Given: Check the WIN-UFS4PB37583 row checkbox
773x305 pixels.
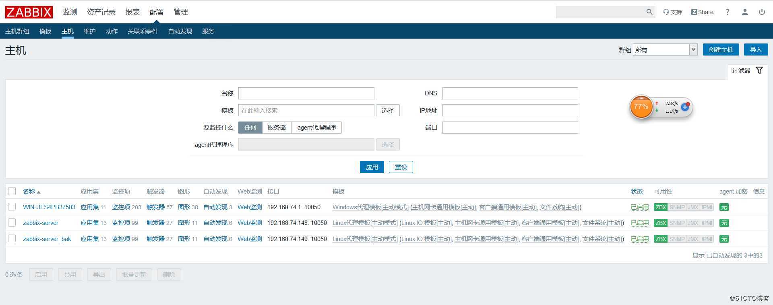Looking at the screenshot, I should (x=12, y=207).
